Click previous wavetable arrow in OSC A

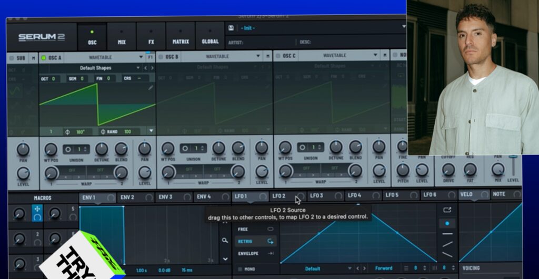[146, 68]
